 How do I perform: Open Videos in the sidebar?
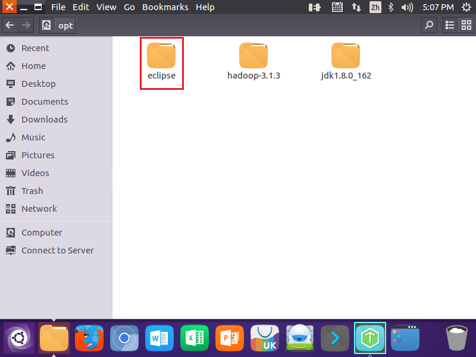click(x=56, y=173)
